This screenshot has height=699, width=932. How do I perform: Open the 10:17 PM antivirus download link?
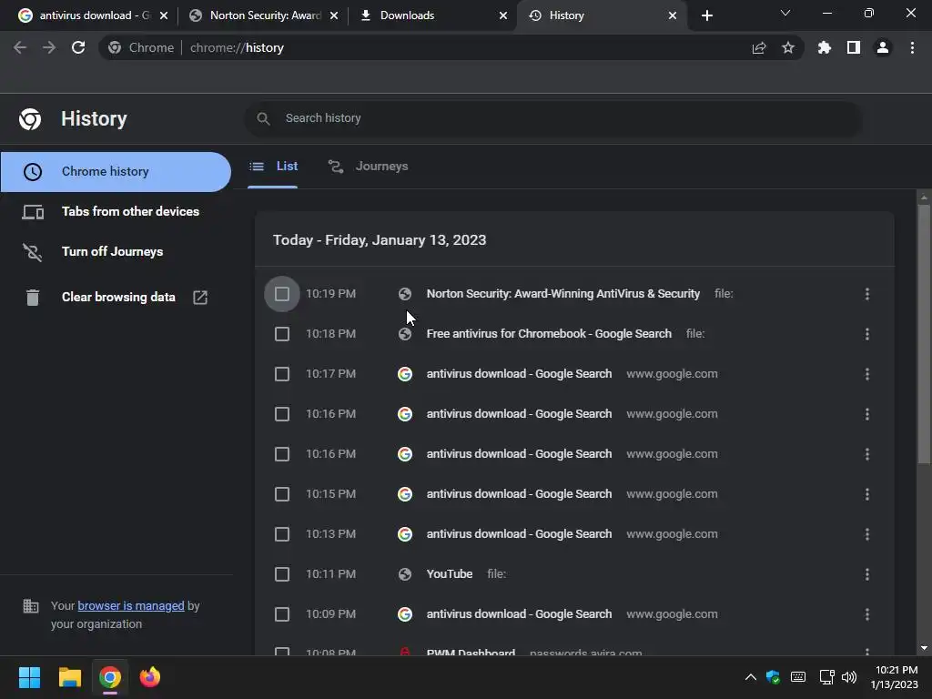[x=519, y=374]
